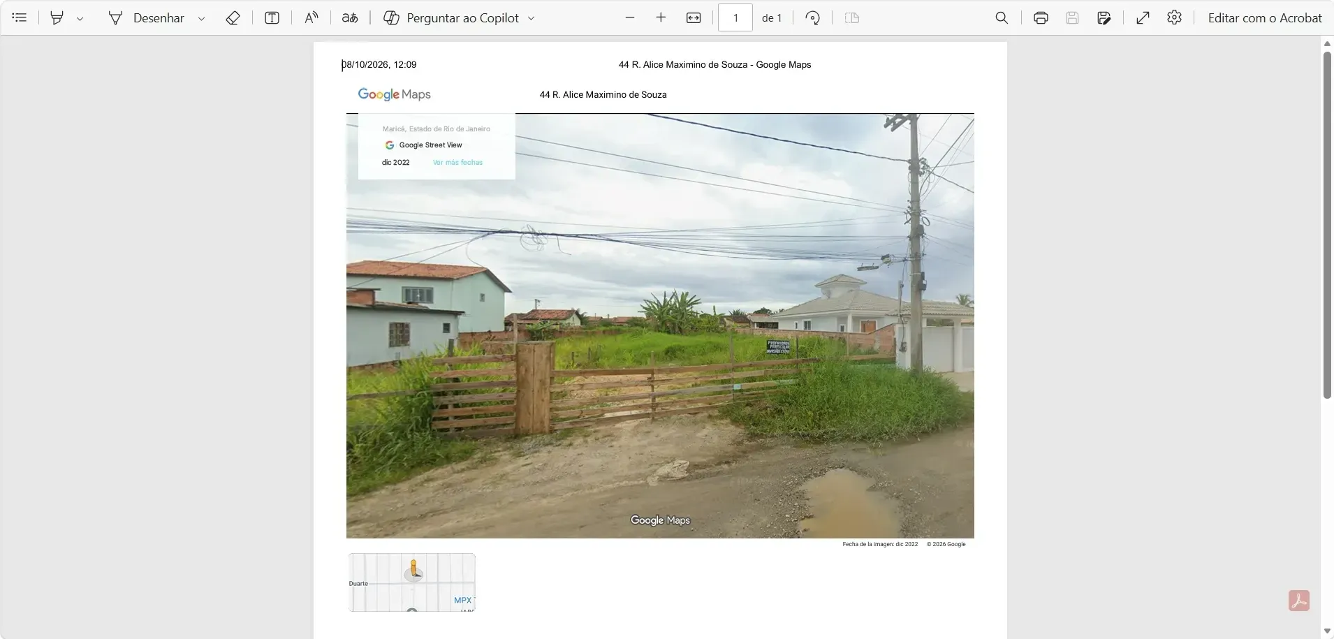The height and width of the screenshot is (639, 1334).
Task: Toggle fit to width view
Action: (694, 17)
